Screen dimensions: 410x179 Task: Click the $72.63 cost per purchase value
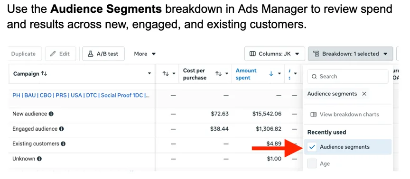pyautogui.click(x=220, y=114)
